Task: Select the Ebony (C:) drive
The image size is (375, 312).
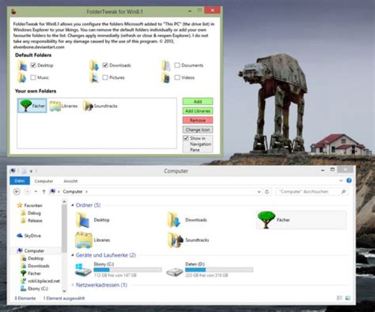Action: click(118, 270)
